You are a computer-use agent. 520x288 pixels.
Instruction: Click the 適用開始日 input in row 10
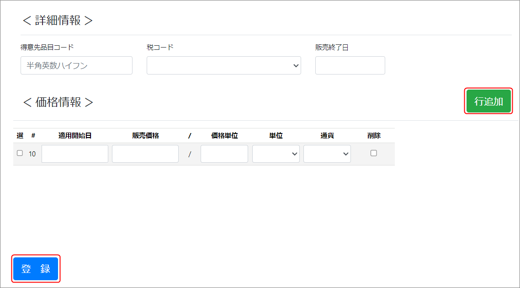click(x=75, y=154)
